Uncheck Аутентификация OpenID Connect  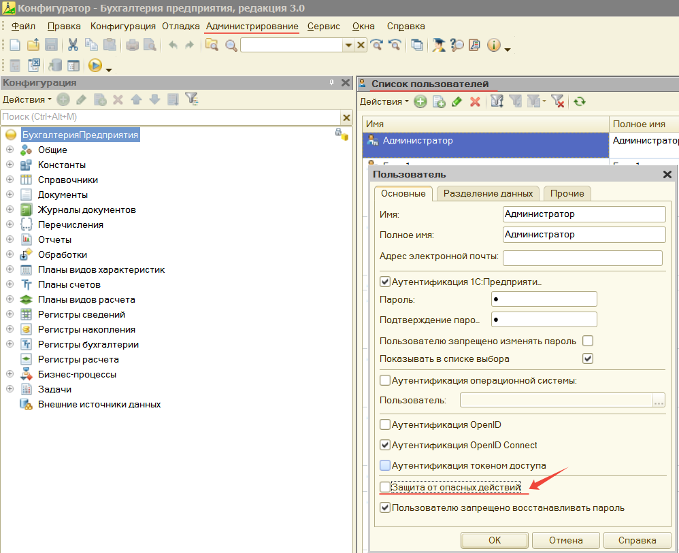(x=384, y=445)
